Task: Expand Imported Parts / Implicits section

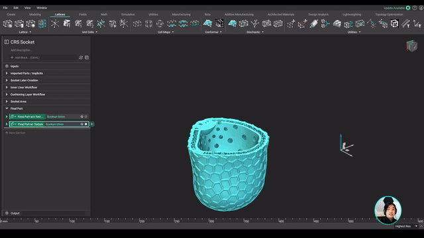Action: (x=7, y=73)
